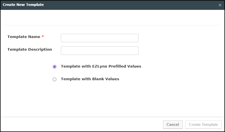Click the dark dialog header bar
The image size is (225, 132).
(x=127, y=5)
